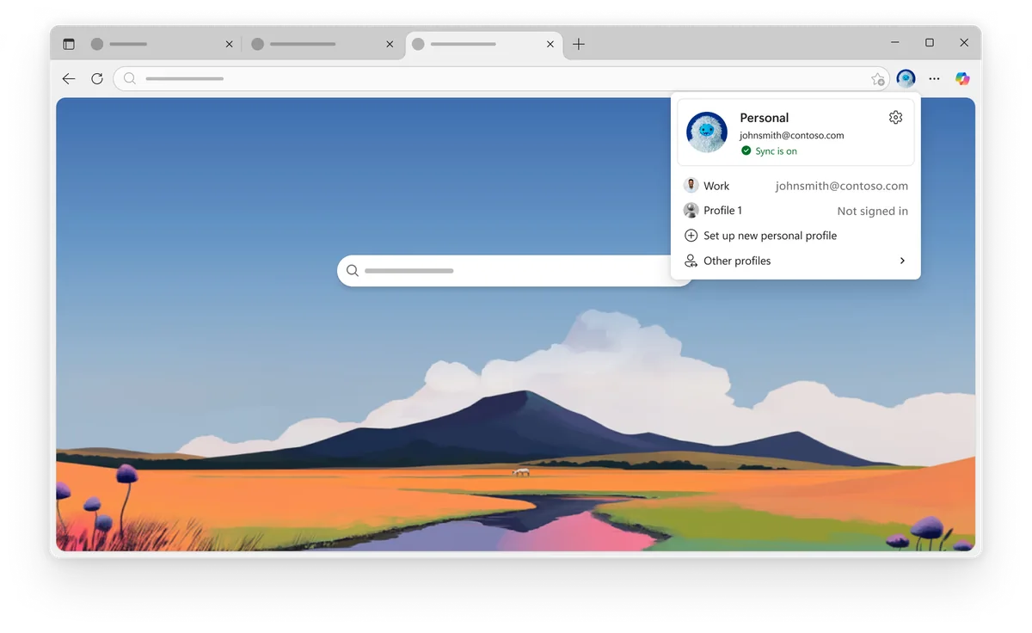Expand Other profiles submenu chevron
This screenshot has height=633, width=1032.
click(902, 261)
